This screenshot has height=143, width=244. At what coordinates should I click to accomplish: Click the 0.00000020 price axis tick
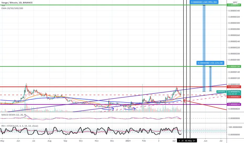point(234,109)
